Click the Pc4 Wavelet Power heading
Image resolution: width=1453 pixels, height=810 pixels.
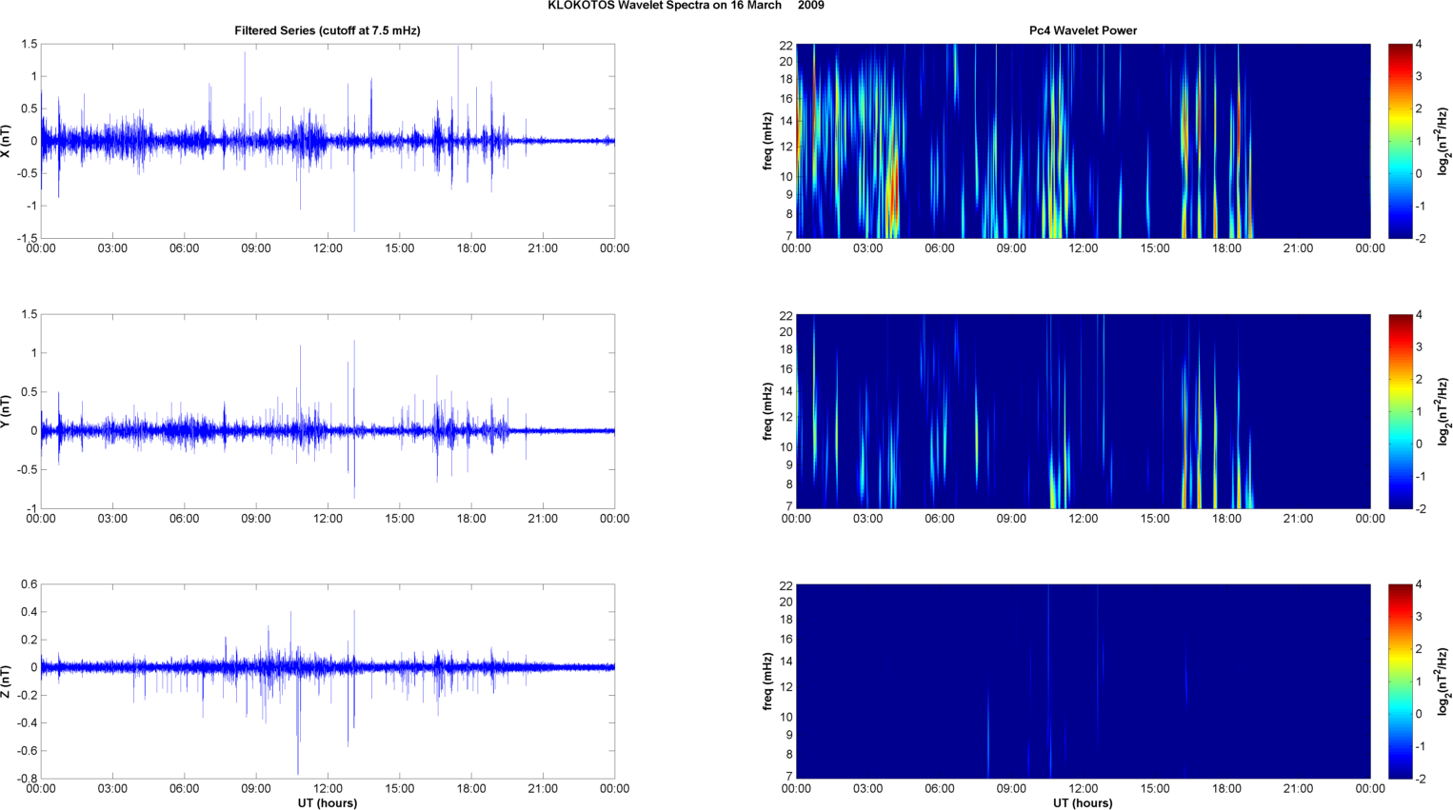point(1083,30)
